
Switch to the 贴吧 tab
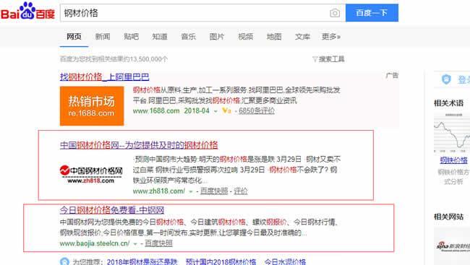[x=132, y=37]
